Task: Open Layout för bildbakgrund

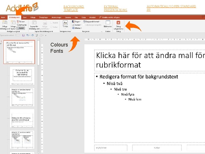Action: pyautogui.click(x=34, y=25)
